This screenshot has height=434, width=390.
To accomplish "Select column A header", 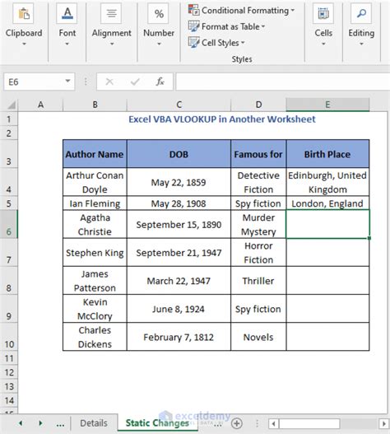I will coord(40,105).
